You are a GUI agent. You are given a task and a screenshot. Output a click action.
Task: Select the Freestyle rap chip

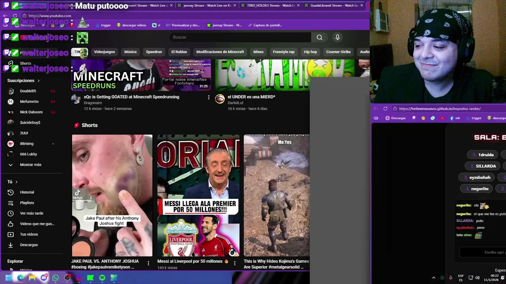pos(283,52)
